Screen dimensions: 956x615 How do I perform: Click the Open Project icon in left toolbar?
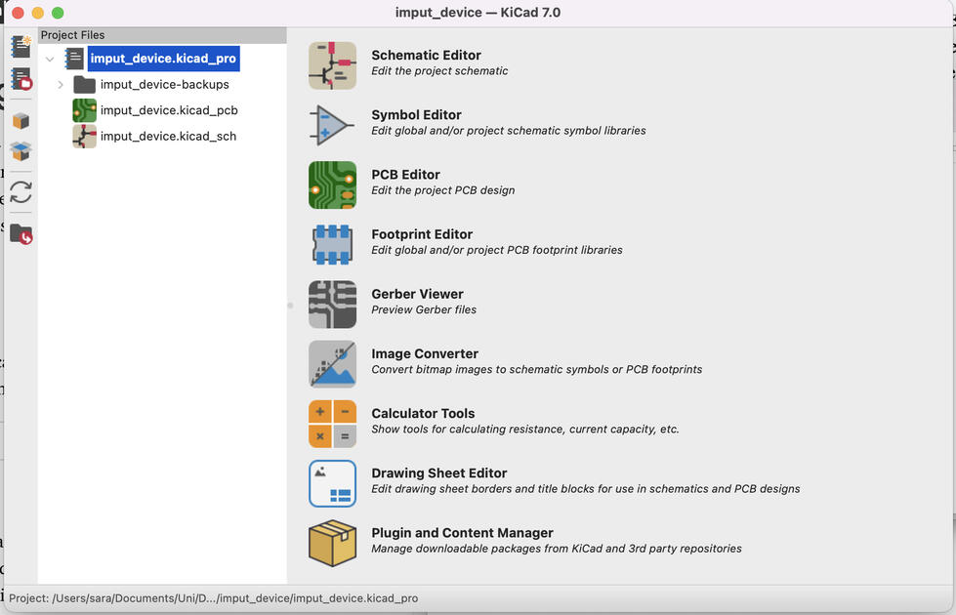[21, 79]
